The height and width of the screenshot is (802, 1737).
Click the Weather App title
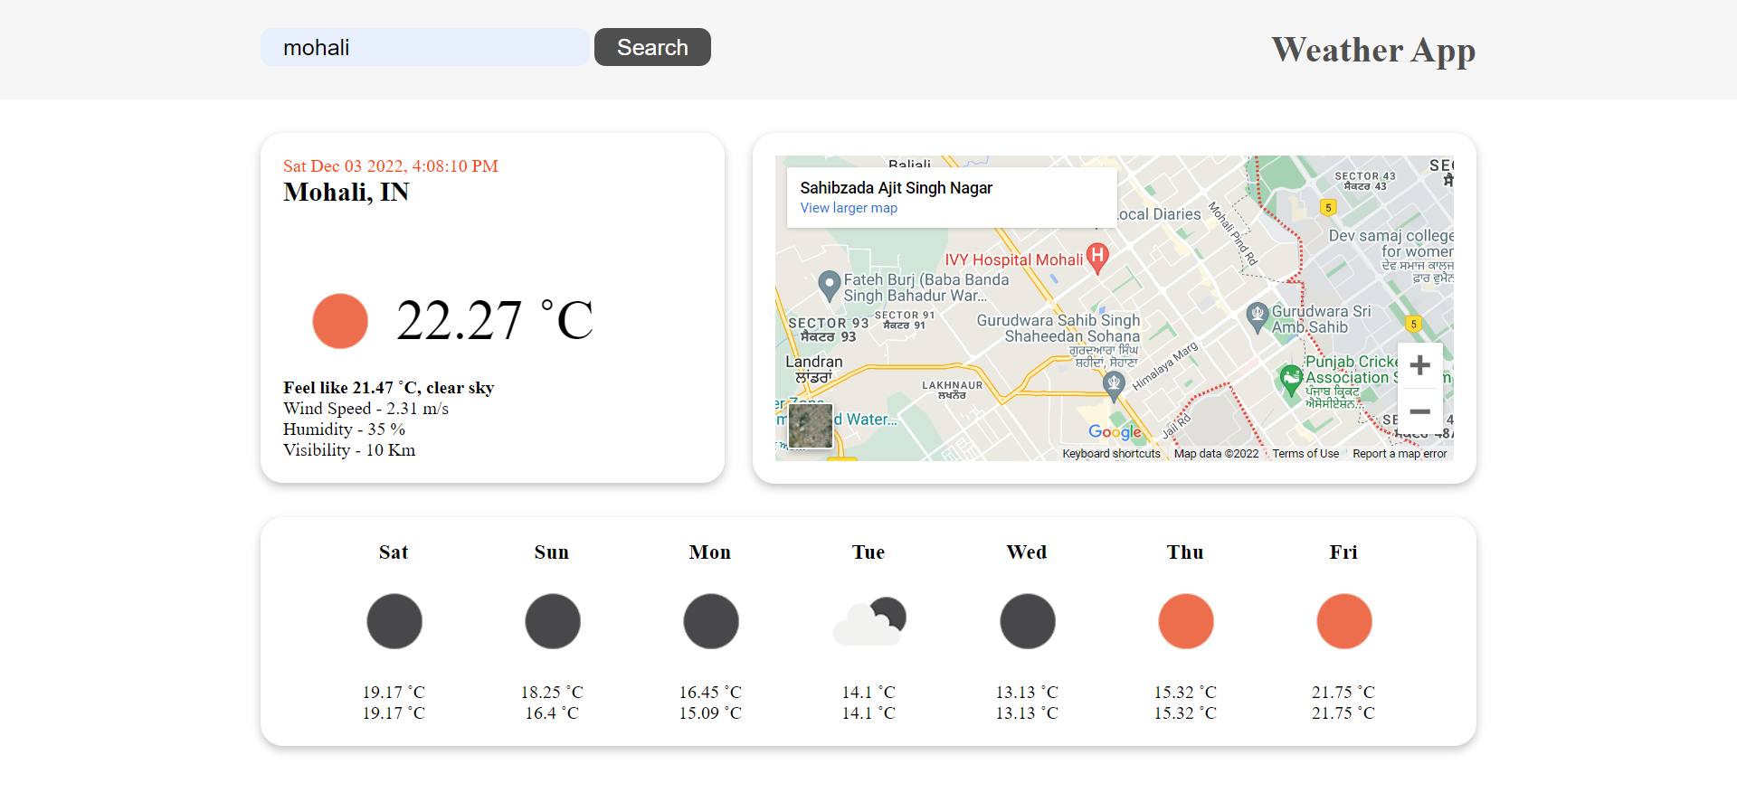tap(1372, 50)
